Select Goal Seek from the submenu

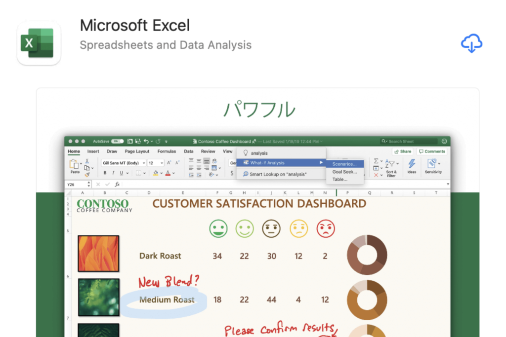344,172
